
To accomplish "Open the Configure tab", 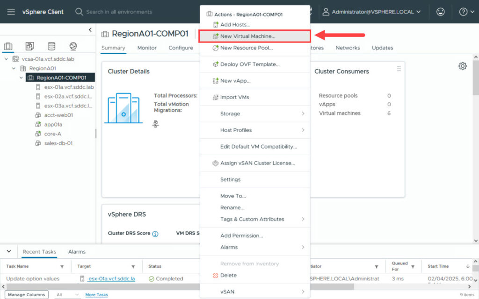I will [181, 48].
